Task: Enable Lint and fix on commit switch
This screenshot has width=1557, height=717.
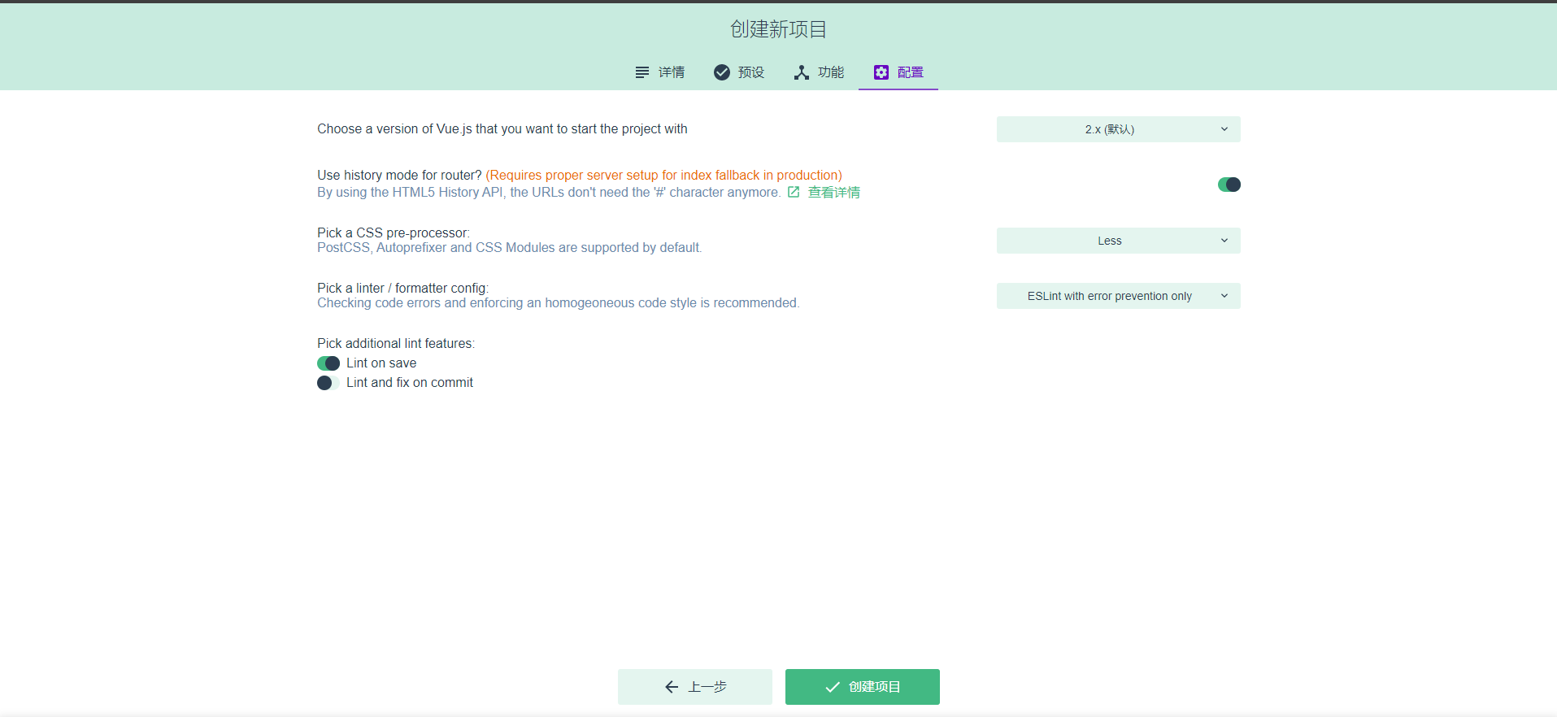Action: (328, 383)
